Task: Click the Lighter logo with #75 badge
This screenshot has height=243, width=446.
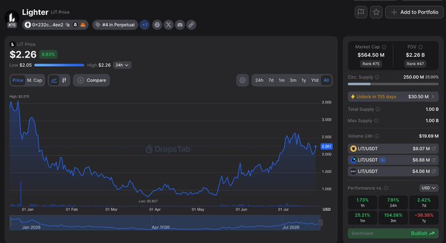Action: point(12,19)
